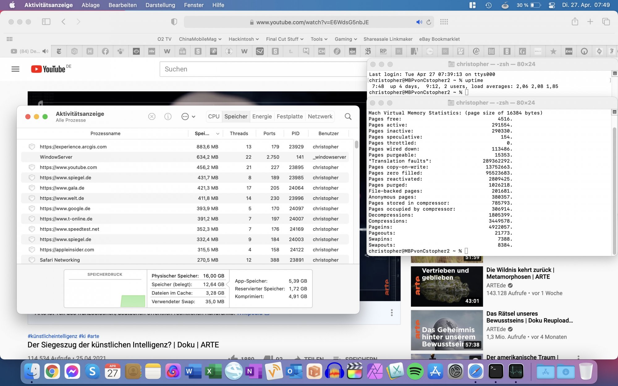Expand the ellipsis action dropdown
The height and width of the screenshot is (386, 618).
pos(188,116)
